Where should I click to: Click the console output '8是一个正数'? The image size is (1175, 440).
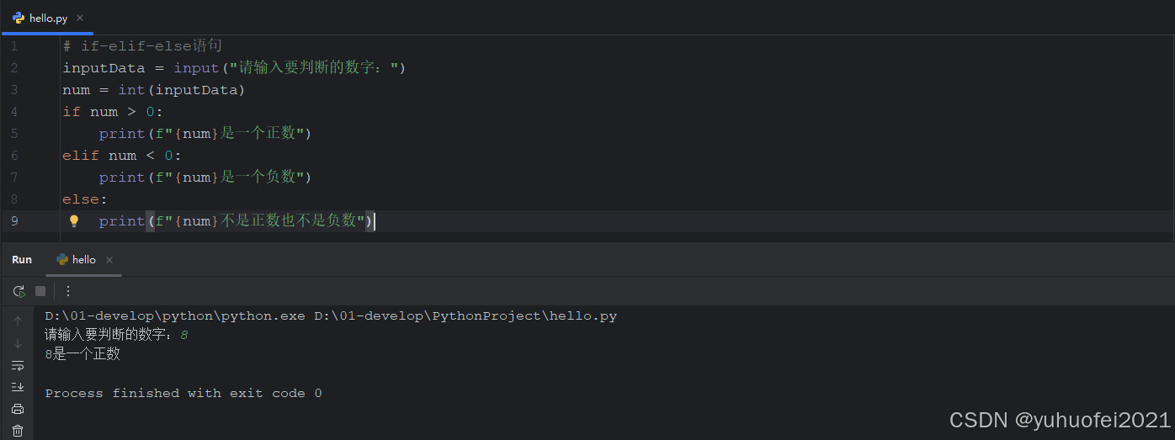point(82,354)
